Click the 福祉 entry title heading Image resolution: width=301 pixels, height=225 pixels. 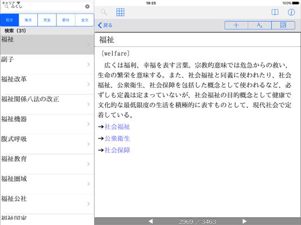pyautogui.click(x=107, y=40)
